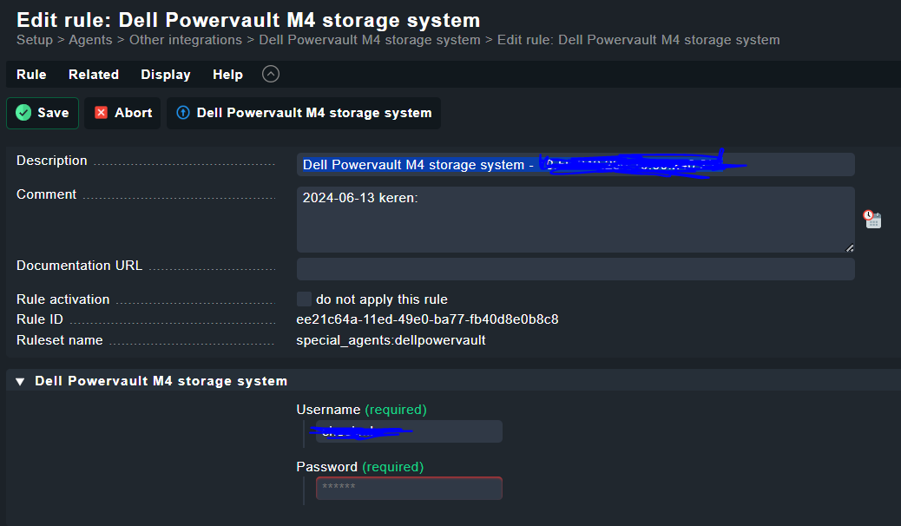Click the blue up-arrow ruleset icon
This screenshot has height=526, width=901.
(x=183, y=113)
